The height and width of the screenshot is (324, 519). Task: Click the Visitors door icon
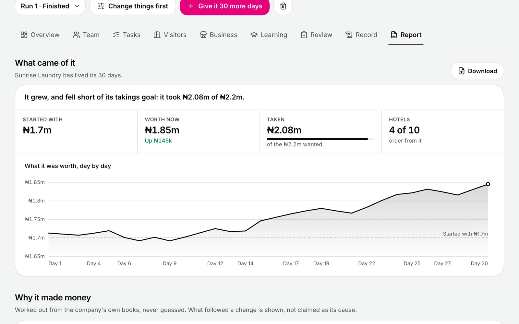(157, 35)
